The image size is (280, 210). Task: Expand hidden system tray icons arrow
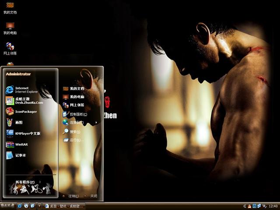(245, 206)
